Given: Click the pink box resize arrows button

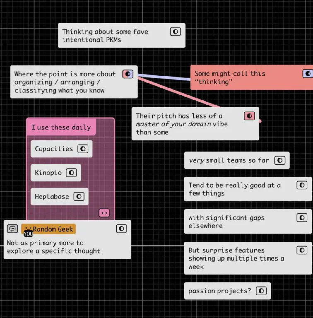Looking at the screenshot, I should 104,213.
